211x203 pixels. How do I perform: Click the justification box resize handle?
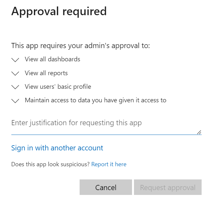pos(199,132)
